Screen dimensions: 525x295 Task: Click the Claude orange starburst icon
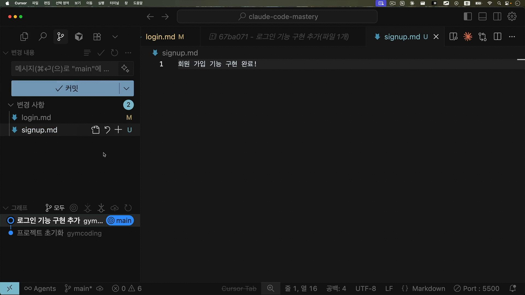pyautogui.click(x=468, y=37)
